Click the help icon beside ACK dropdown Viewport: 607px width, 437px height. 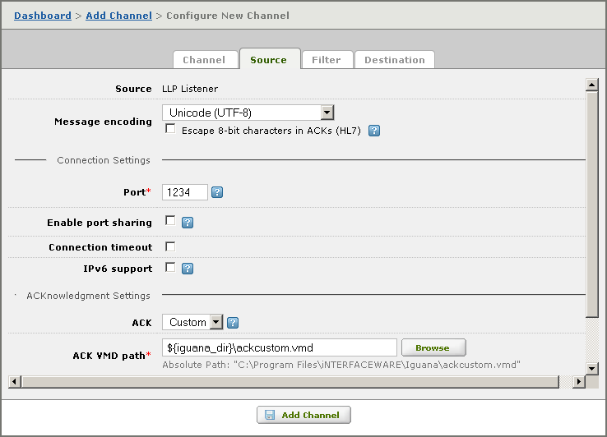pos(233,323)
